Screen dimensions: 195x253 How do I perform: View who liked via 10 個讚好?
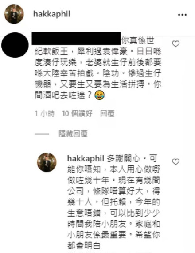[x=77, y=113]
